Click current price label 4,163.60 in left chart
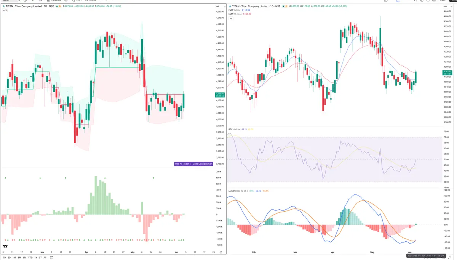457x260 pixels. (x=220, y=94)
